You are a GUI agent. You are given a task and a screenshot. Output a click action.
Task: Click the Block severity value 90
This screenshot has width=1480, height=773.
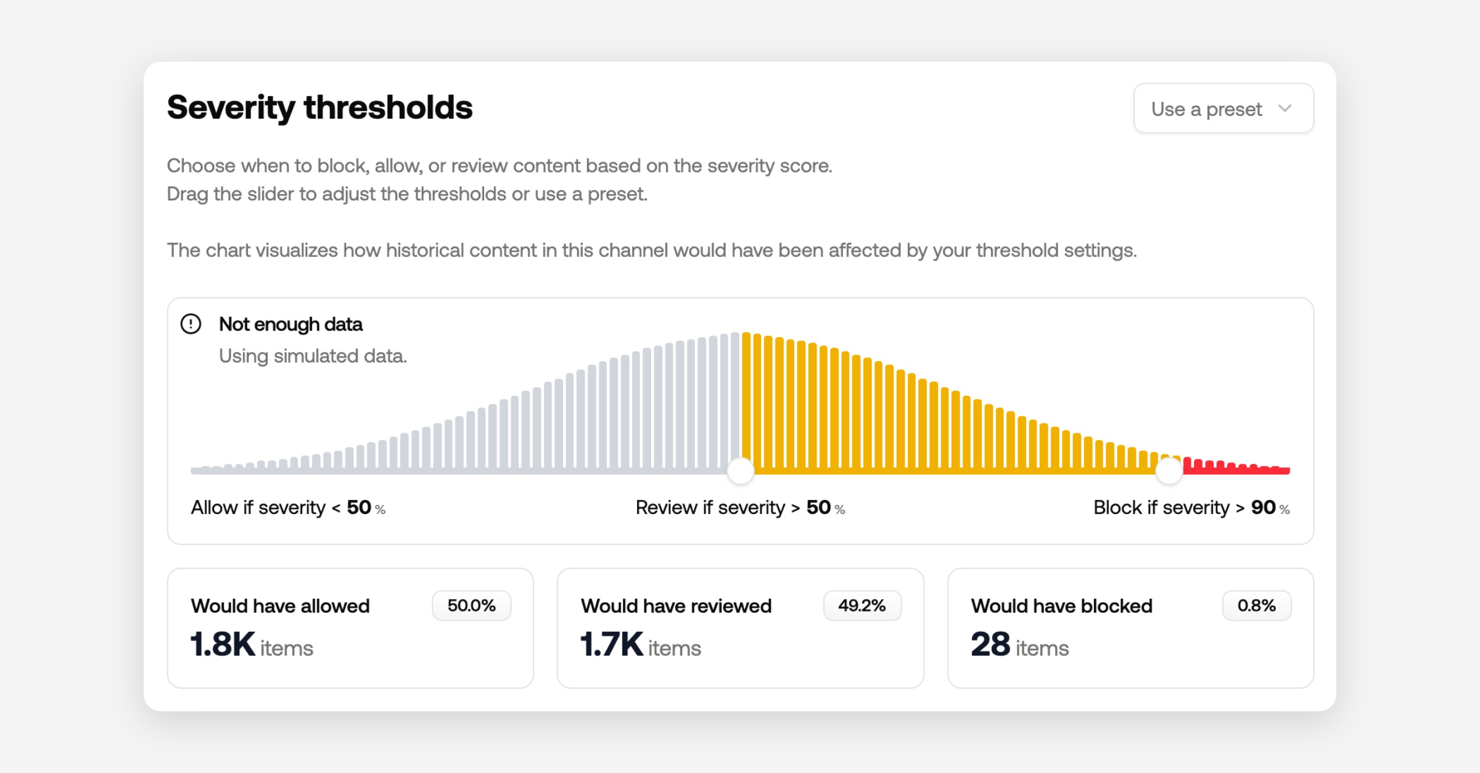tap(1263, 507)
